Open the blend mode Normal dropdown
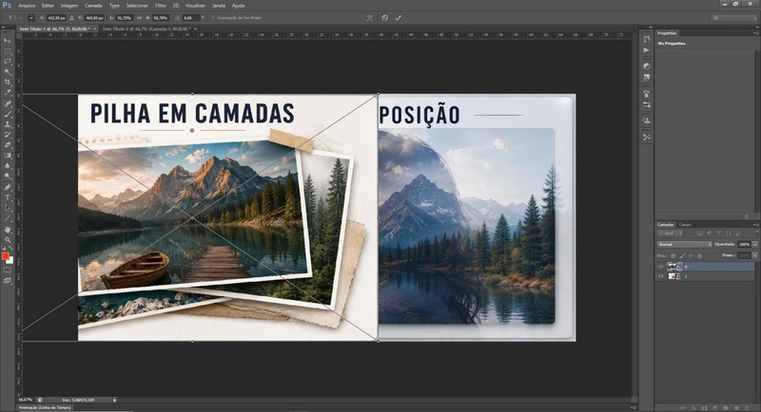Viewport: 761px width, 412px height. [x=684, y=245]
